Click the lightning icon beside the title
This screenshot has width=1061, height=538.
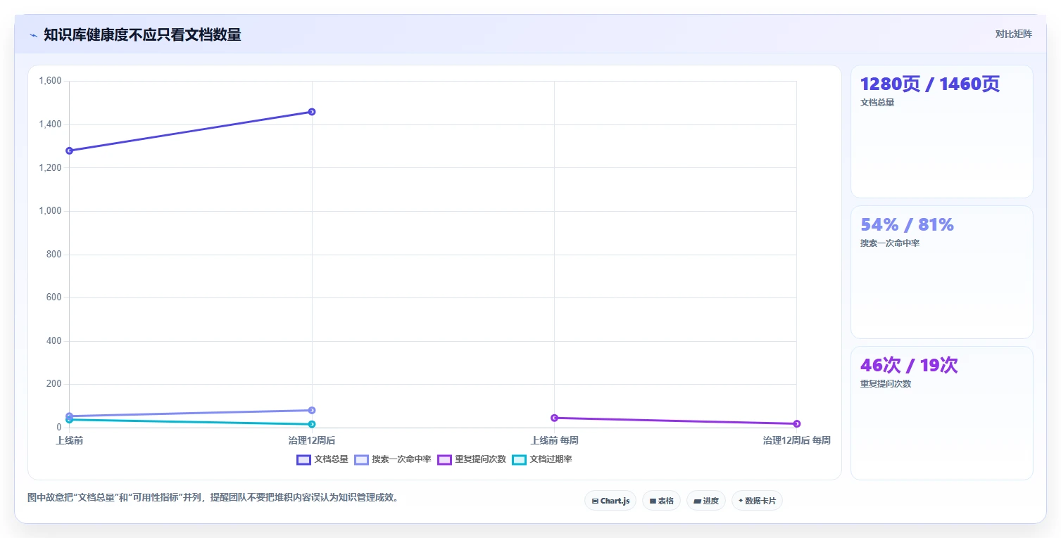click(33, 35)
